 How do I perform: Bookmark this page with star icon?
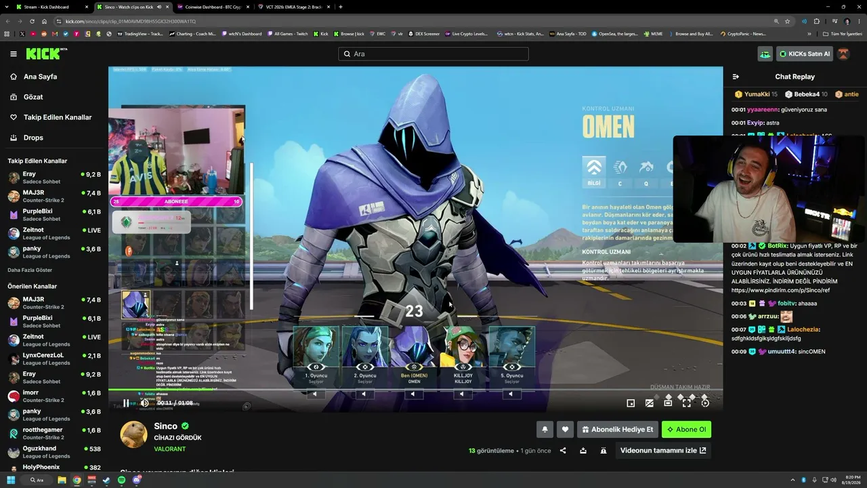pyautogui.click(x=787, y=21)
